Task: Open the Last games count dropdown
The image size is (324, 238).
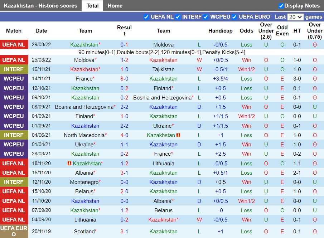Action: [295, 17]
